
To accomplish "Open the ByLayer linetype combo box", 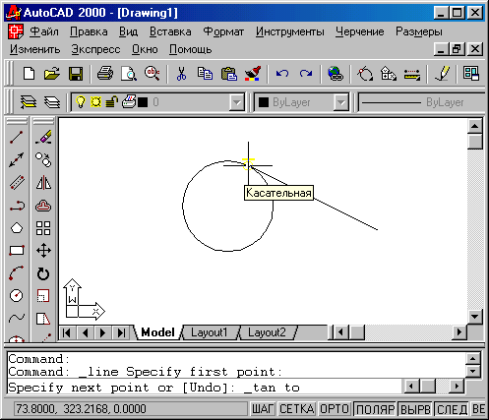I will 421,102.
